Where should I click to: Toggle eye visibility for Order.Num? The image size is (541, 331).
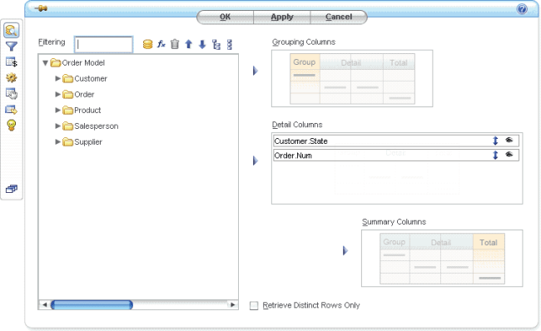509,154
